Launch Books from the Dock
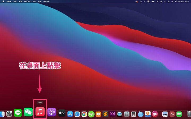Image resolution: width=191 pixels, height=119 pixels. (98, 114)
